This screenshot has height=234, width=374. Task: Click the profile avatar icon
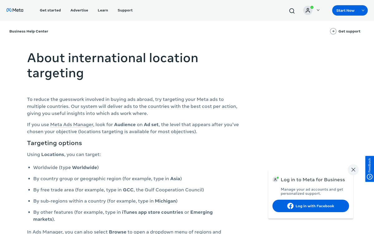[x=308, y=10]
